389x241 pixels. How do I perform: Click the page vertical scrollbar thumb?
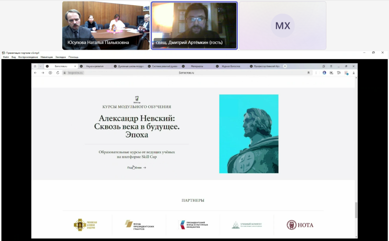[x=356, y=210]
